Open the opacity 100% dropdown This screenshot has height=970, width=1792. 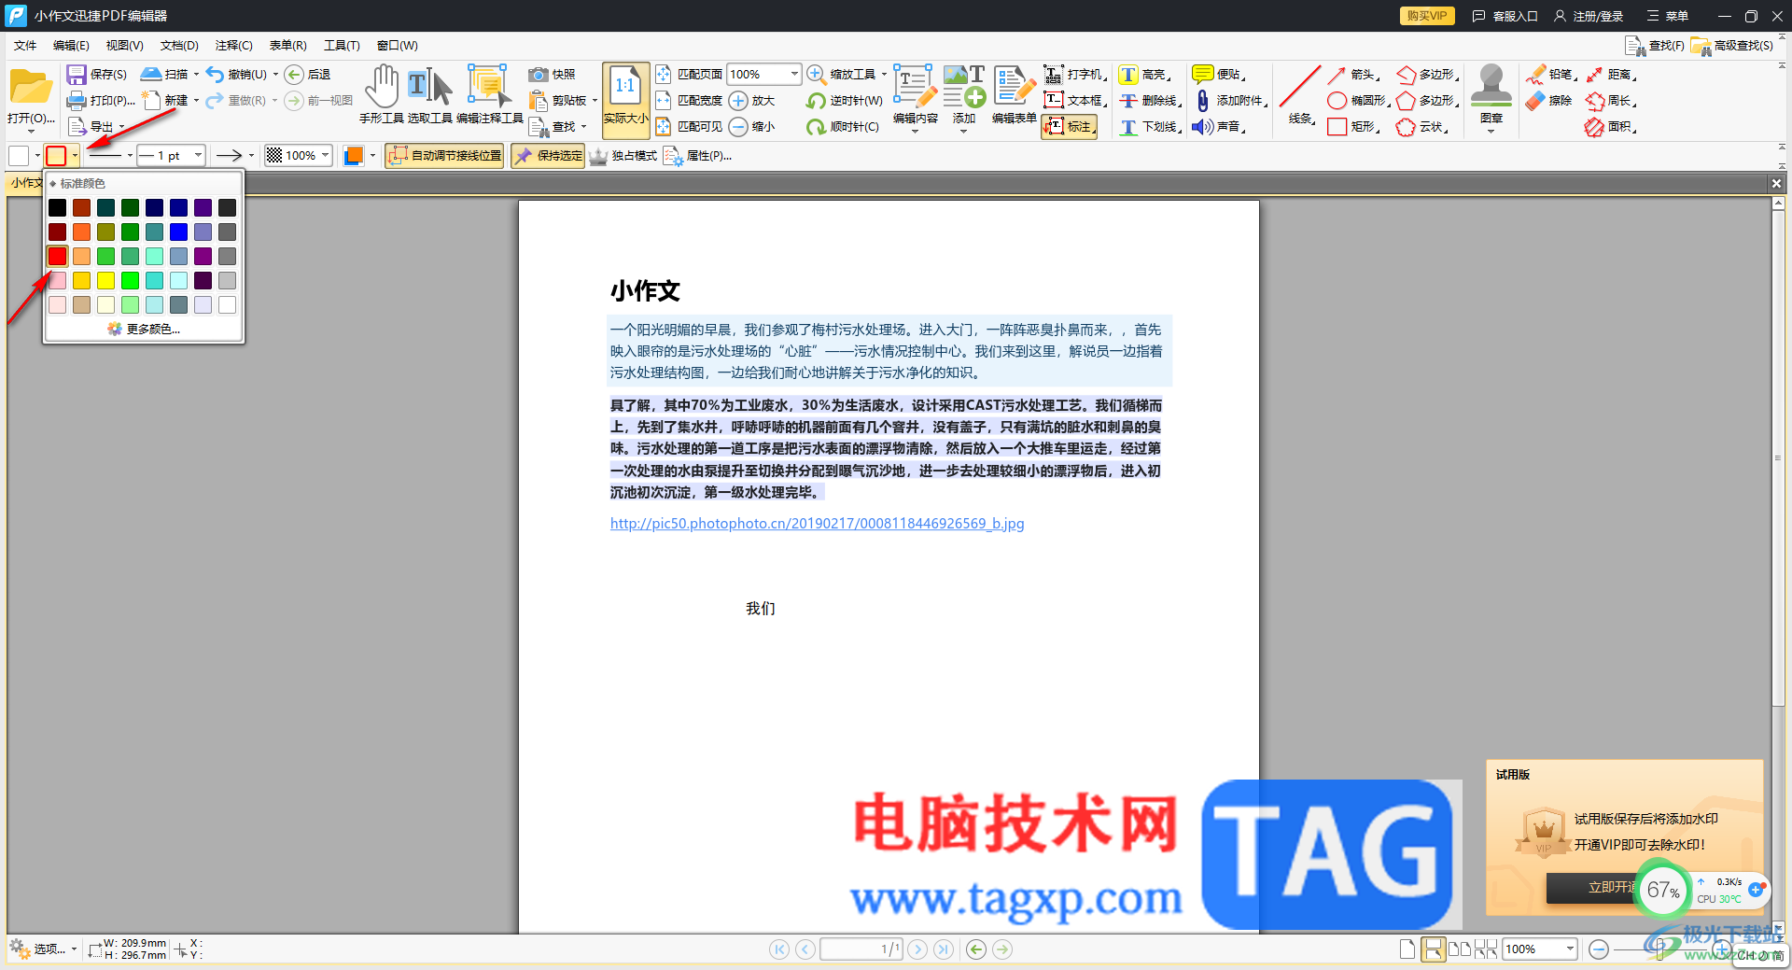click(325, 156)
